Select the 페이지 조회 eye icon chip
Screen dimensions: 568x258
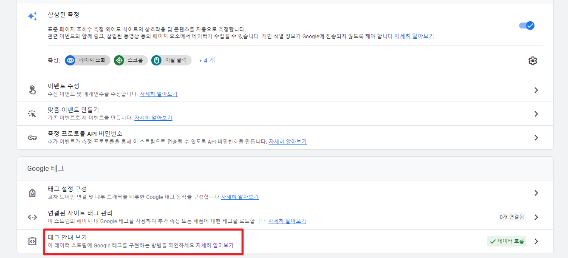click(70, 60)
